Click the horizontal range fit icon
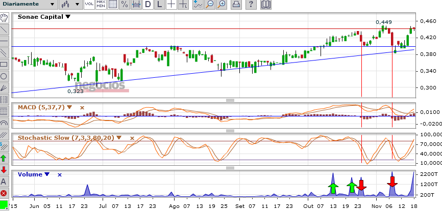Screen dimensions: 442x212 (136, 4)
